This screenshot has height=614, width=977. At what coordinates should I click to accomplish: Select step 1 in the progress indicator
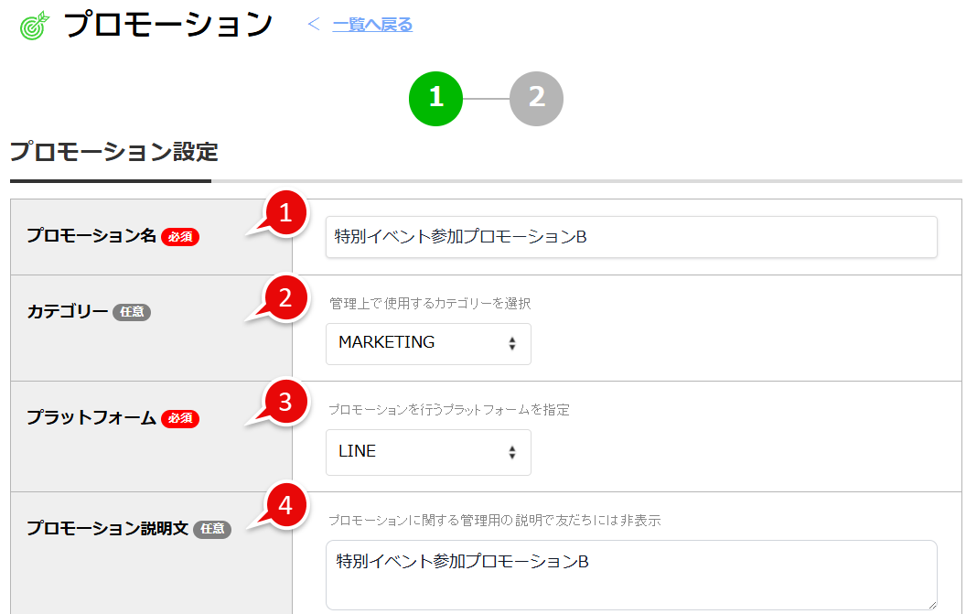(x=436, y=98)
